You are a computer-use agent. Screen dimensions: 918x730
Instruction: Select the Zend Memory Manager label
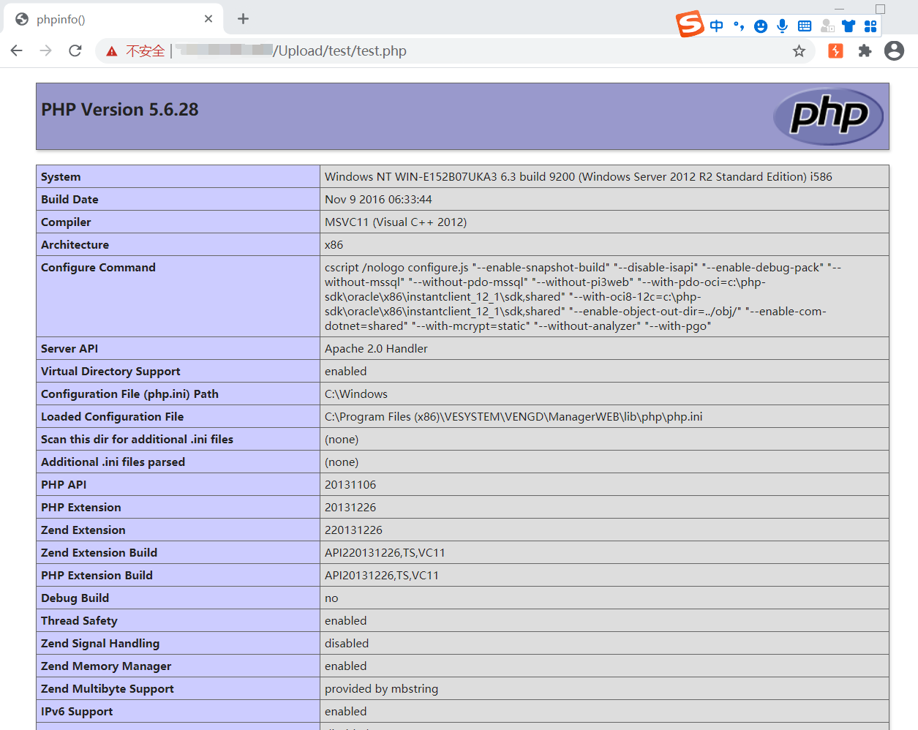point(106,666)
